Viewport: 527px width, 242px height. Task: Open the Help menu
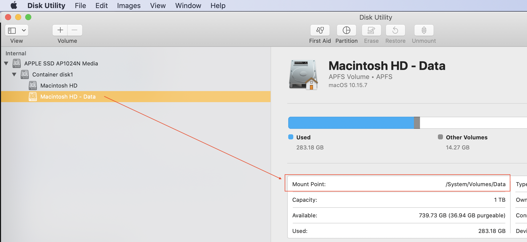tap(218, 6)
